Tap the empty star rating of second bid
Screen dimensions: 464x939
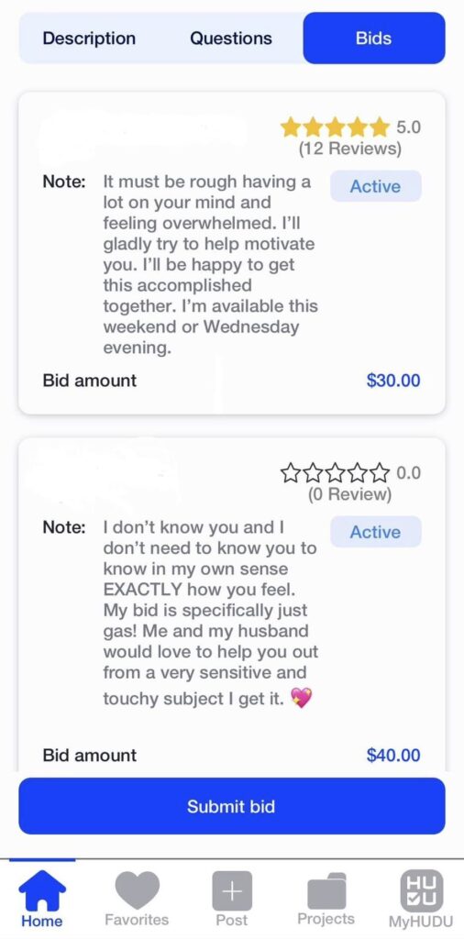(x=335, y=473)
